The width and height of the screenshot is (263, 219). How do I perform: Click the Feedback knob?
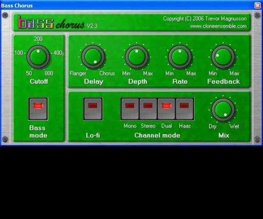click(x=223, y=57)
